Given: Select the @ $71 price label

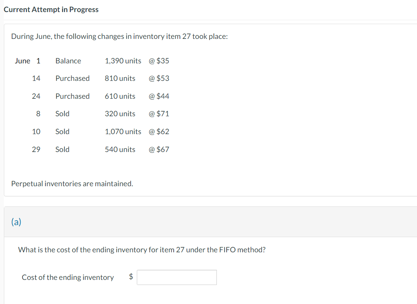Looking at the screenshot, I should [159, 114].
